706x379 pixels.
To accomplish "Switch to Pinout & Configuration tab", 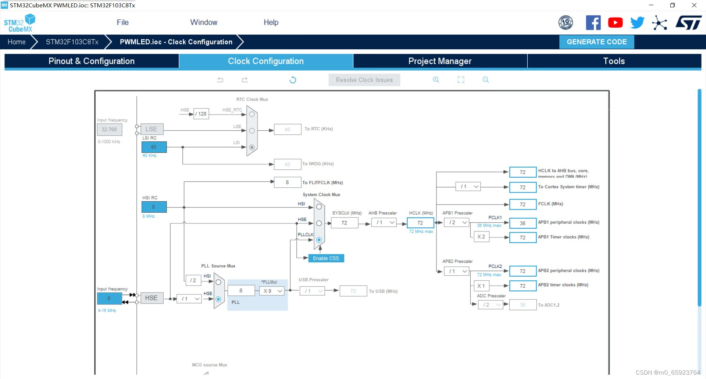I will click(x=92, y=61).
